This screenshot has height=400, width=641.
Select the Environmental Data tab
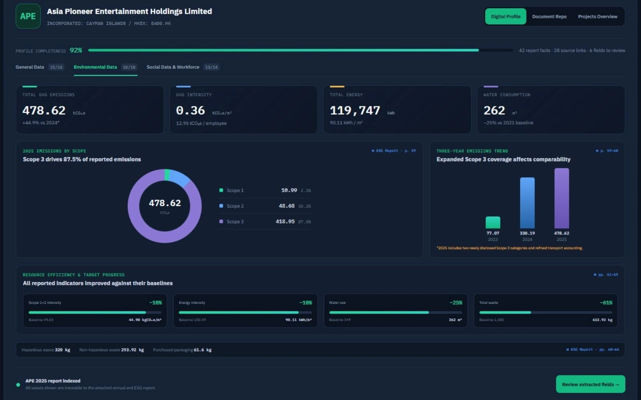tap(105, 67)
